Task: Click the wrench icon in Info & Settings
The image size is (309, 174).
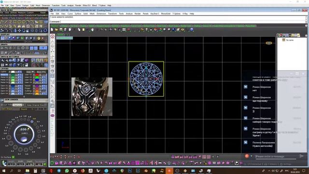Action: (x=7, y=60)
